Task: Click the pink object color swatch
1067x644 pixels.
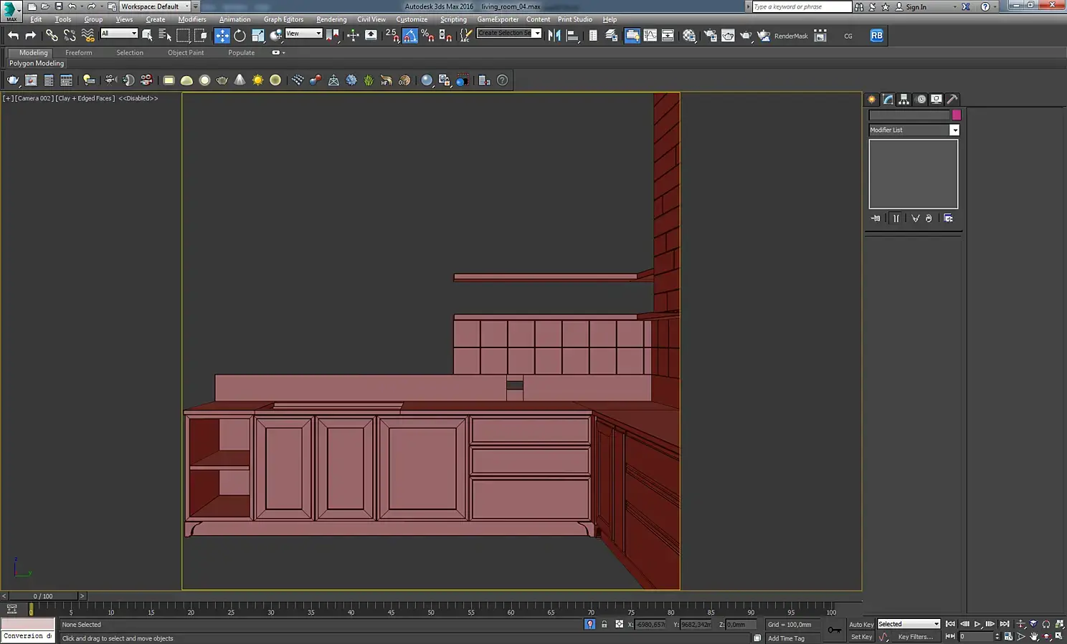Action: tap(956, 115)
